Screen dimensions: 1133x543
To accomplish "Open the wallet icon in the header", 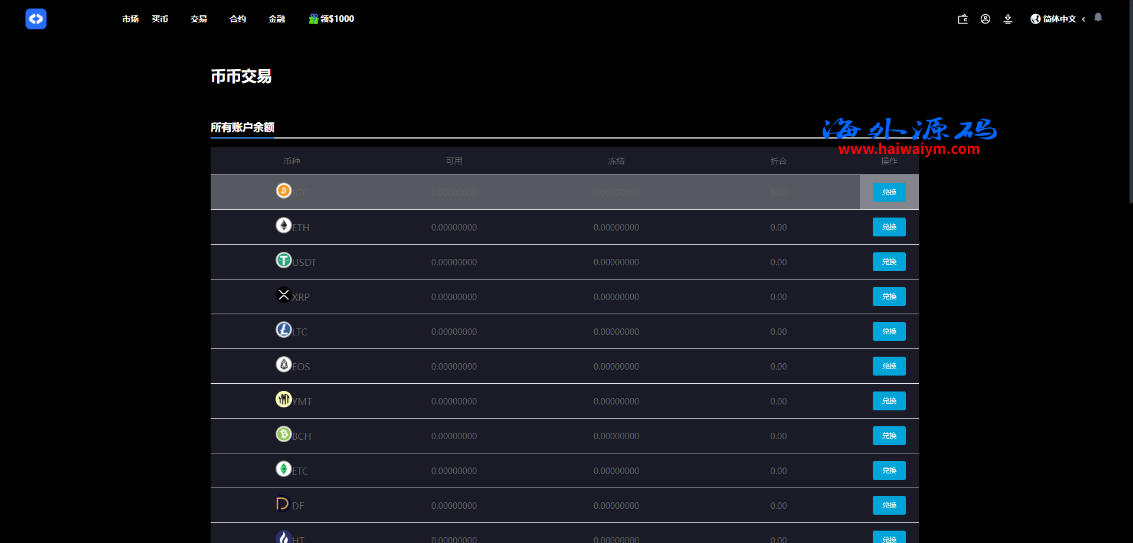I will click(x=962, y=19).
